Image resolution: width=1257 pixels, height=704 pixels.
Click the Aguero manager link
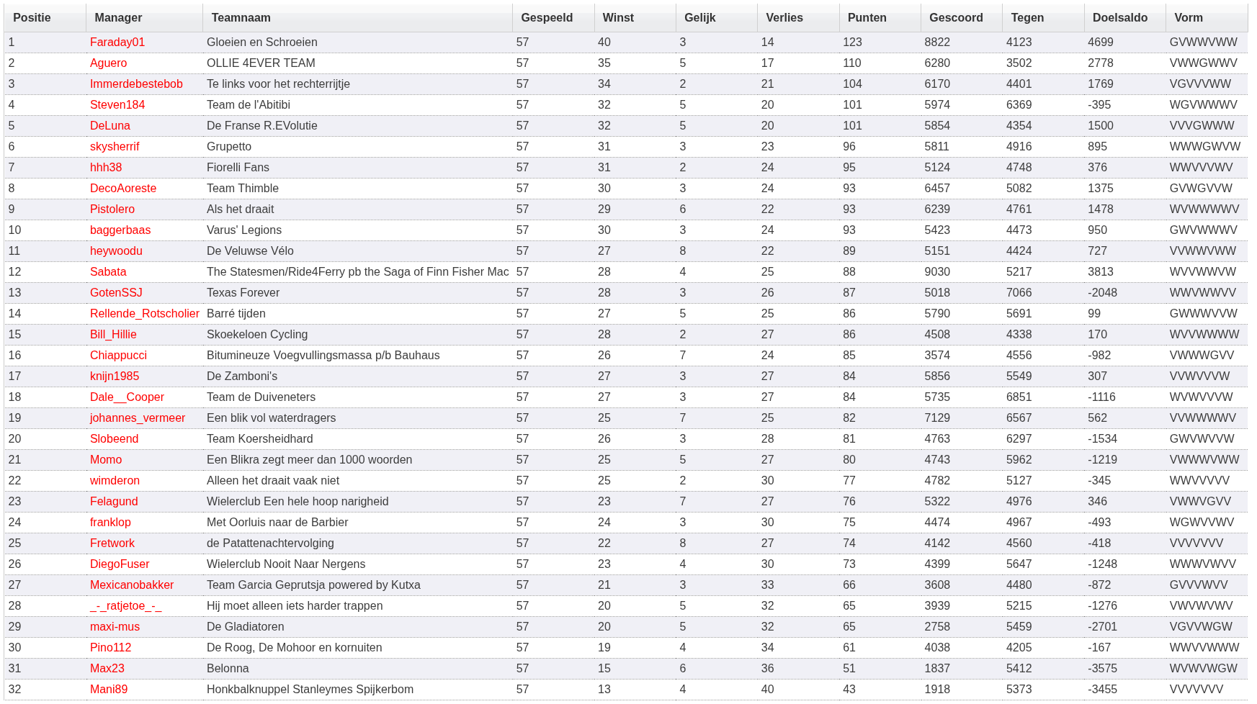(108, 63)
